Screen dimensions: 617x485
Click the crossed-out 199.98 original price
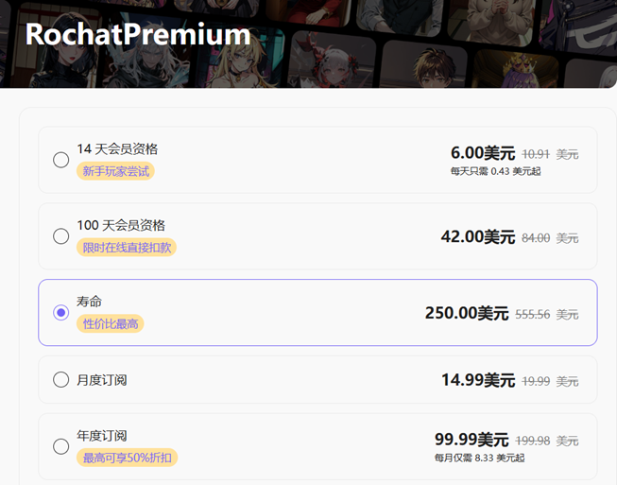click(532, 441)
